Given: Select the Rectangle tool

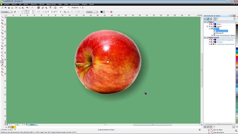Looking at the screenshot, I should point(2,36).
